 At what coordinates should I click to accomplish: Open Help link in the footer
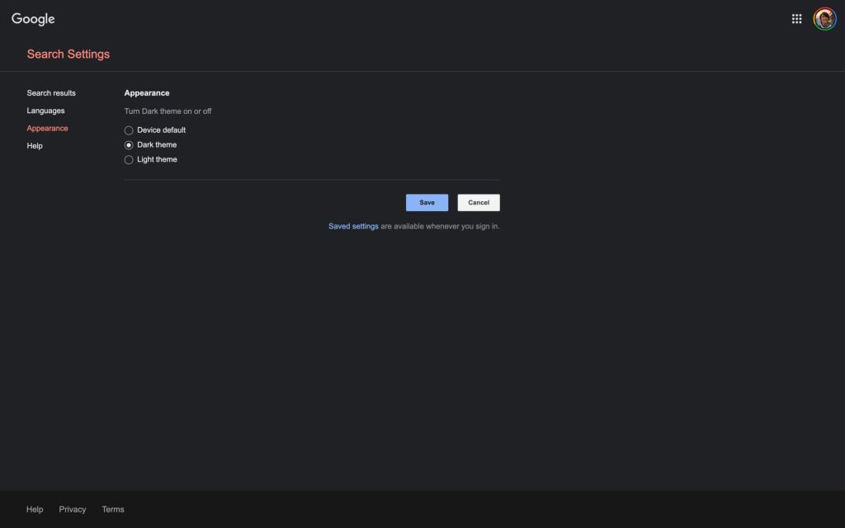[35, 509]
